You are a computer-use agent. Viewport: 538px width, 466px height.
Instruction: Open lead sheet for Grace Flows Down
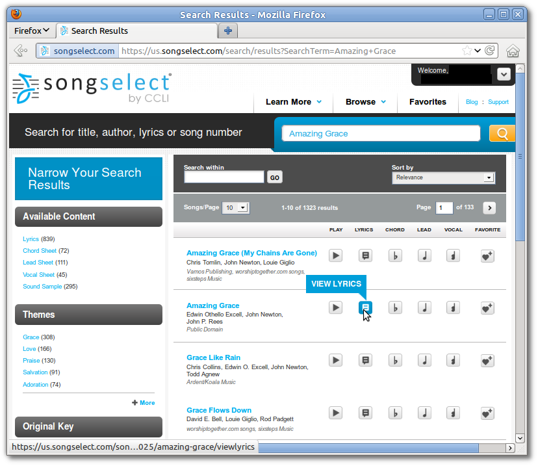tap(424, 413)
